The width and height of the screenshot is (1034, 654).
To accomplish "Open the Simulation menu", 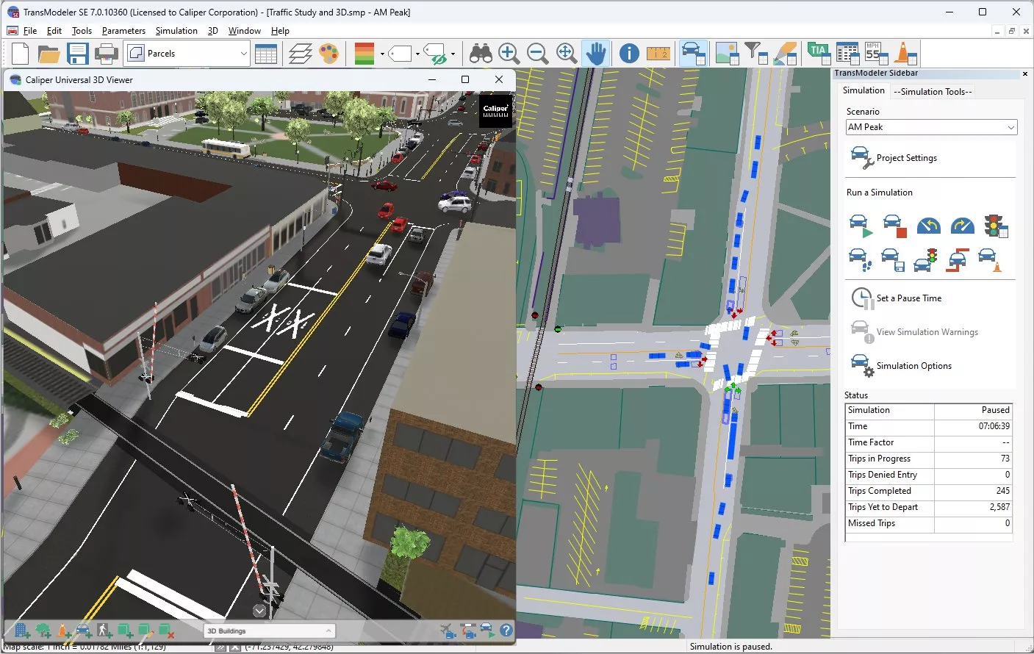I will click(176, 31).
